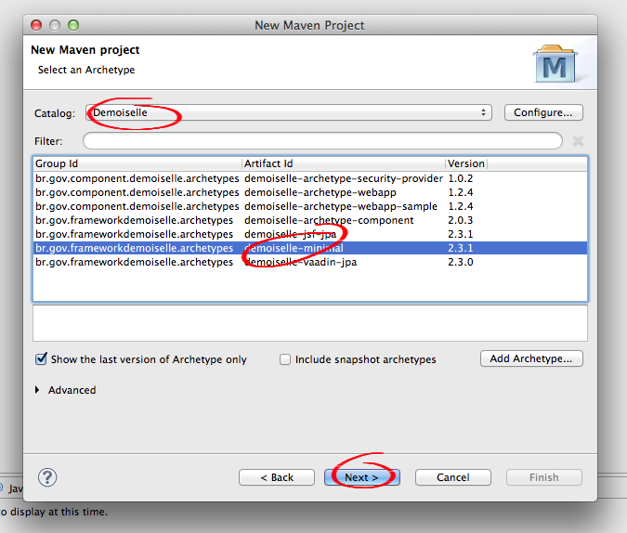Select the demoiselle-archetype-component row
The width and height of the screenshot is (627, 533).
310,220
